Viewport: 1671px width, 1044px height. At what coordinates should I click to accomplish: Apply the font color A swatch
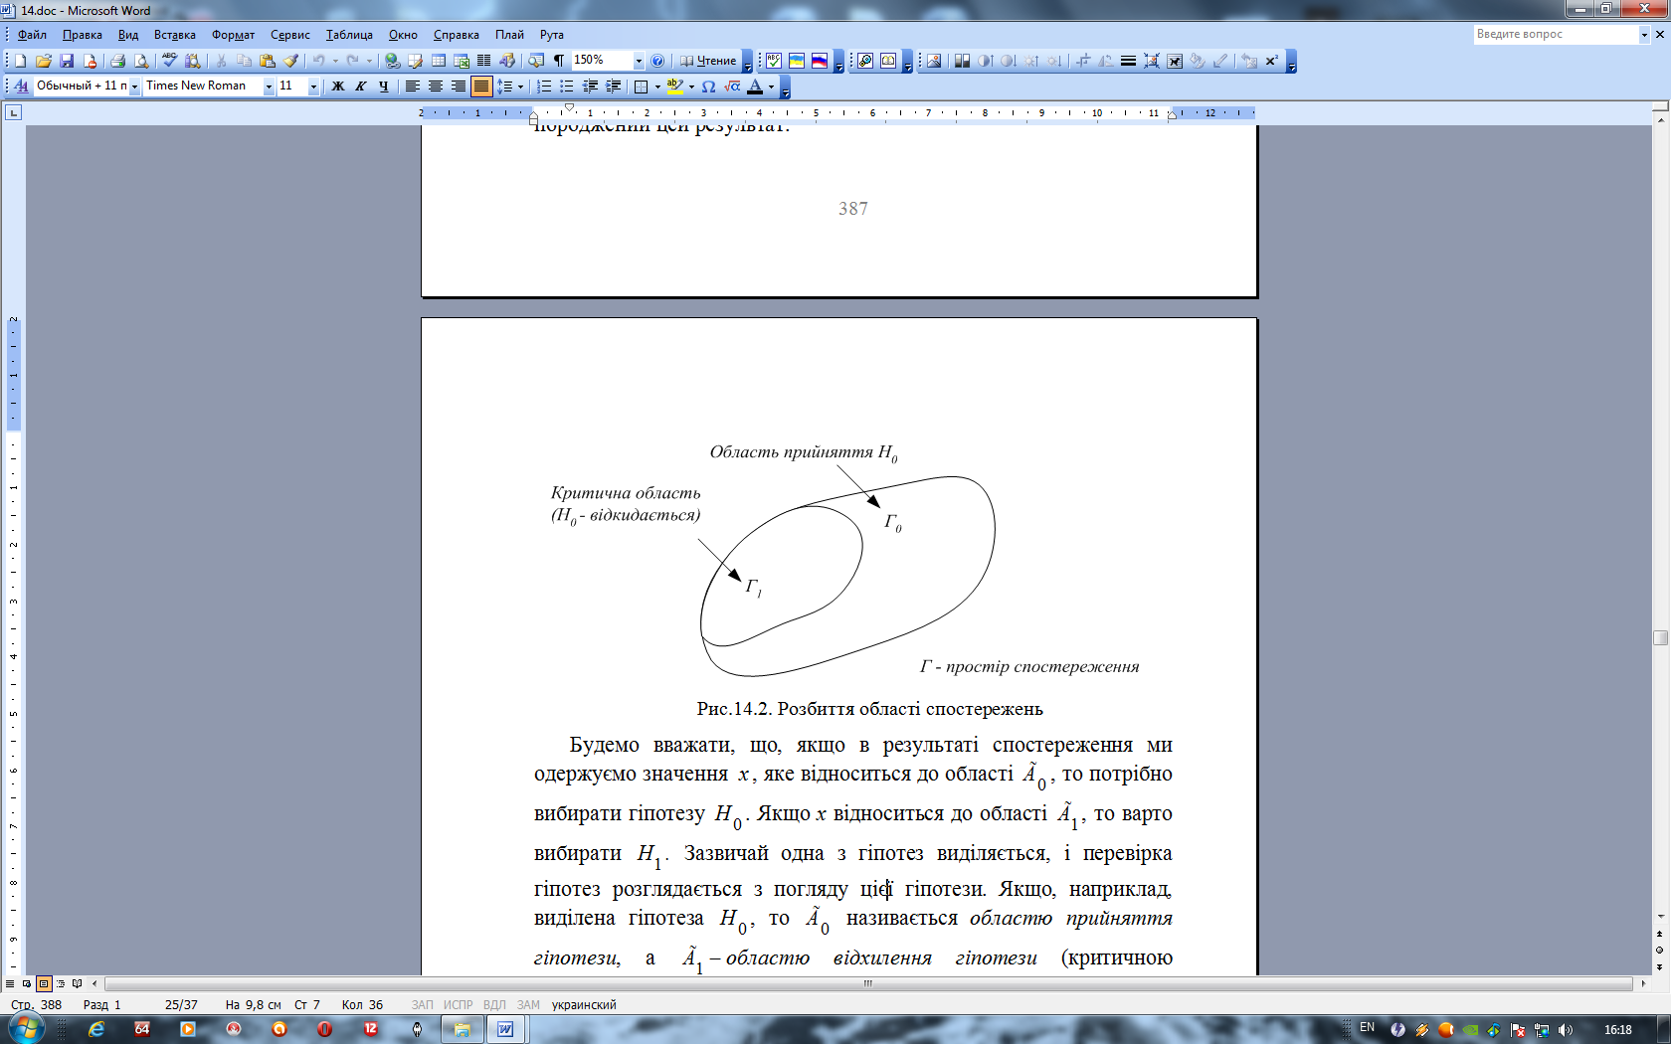[x=755, y=87]
